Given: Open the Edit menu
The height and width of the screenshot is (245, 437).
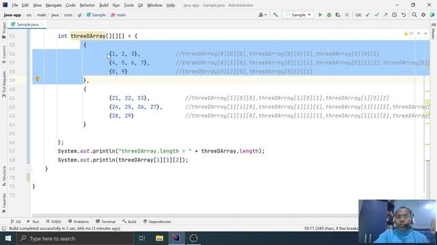Looking at the screenshot, I should (x=25, y=5).
